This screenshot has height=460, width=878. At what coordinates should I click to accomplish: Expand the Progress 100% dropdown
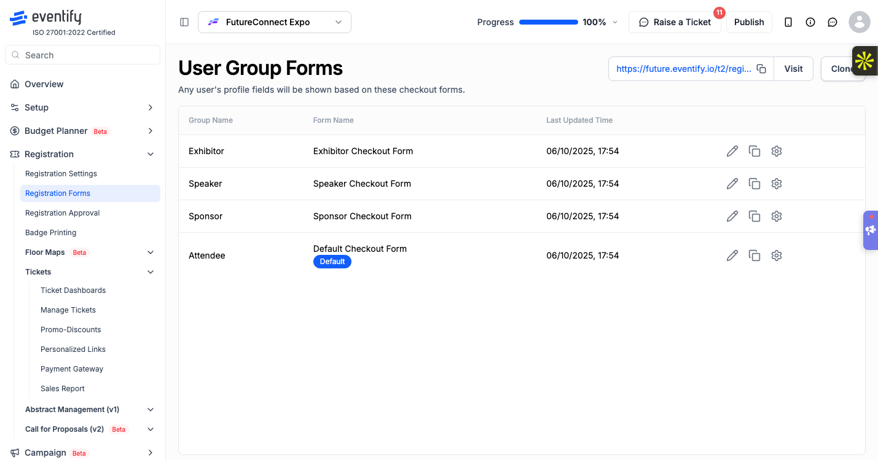pos(615,22)
